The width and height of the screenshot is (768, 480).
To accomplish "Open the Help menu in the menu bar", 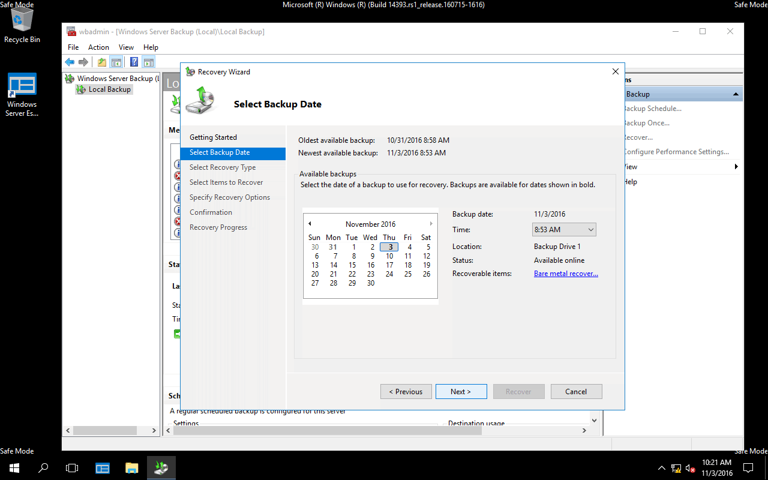I will [x=151, y=47].
